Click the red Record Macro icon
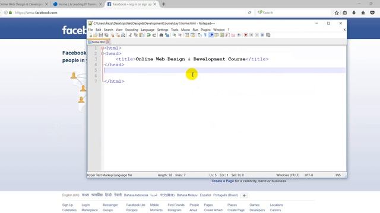 click(246, 35)
